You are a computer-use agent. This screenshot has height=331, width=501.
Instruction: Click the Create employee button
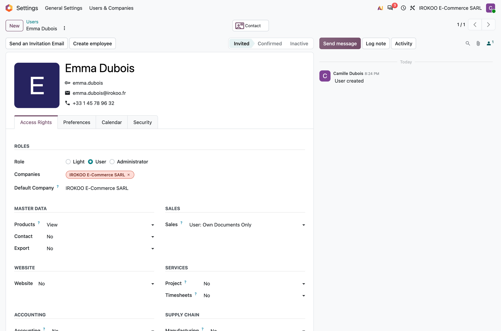[x=92, y=43]
